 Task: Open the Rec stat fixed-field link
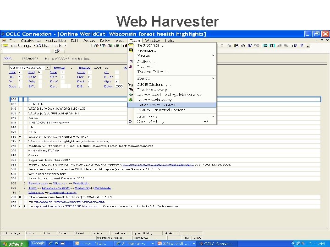pyautogui.click(x=59, y=68)
